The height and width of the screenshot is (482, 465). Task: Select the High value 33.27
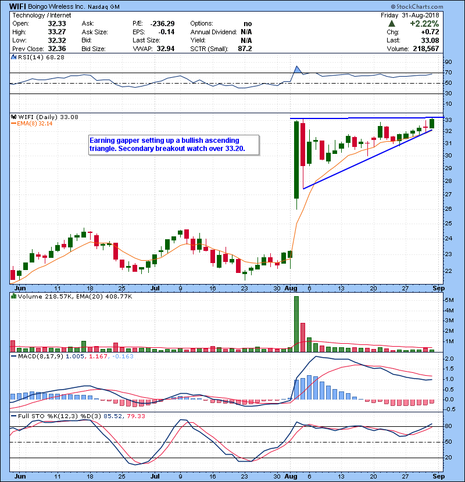pyautogui.click(x=57, y=32)
